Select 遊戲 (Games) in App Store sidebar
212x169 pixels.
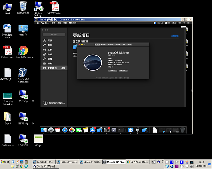[50, 54]
